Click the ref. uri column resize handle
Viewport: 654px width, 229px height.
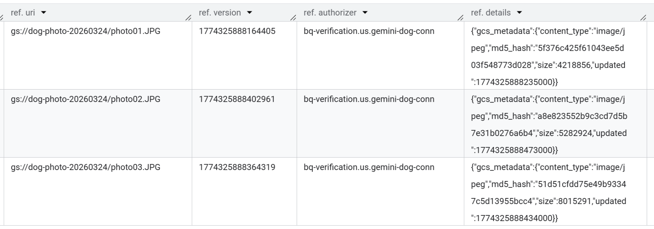click(188, 17)
